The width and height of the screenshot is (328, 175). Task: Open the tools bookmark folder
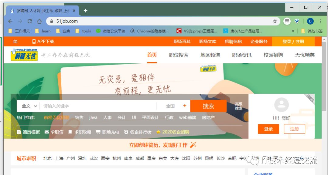pos(83,31)
